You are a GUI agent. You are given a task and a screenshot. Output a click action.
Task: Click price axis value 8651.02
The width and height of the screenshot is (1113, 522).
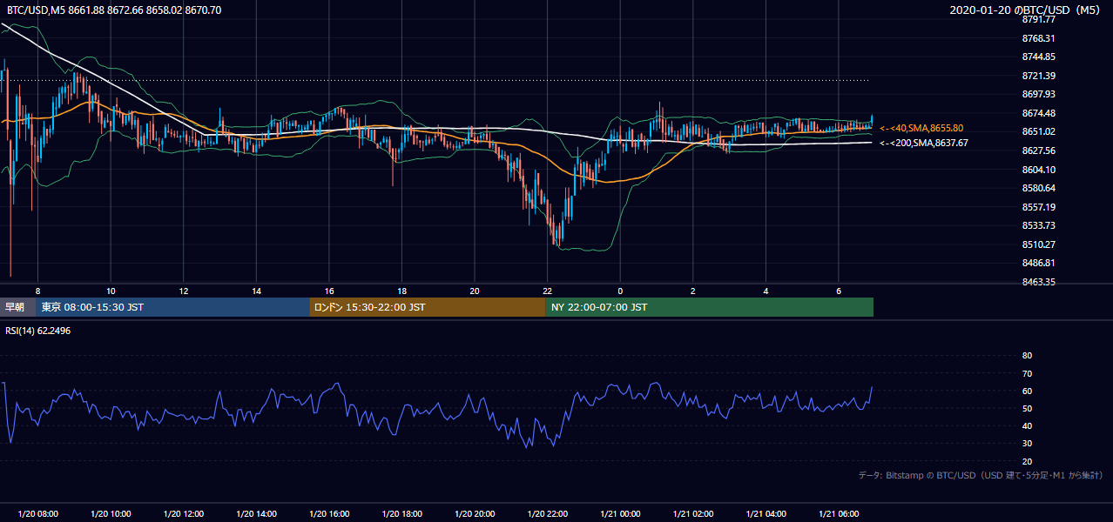tap(1038, 131)
